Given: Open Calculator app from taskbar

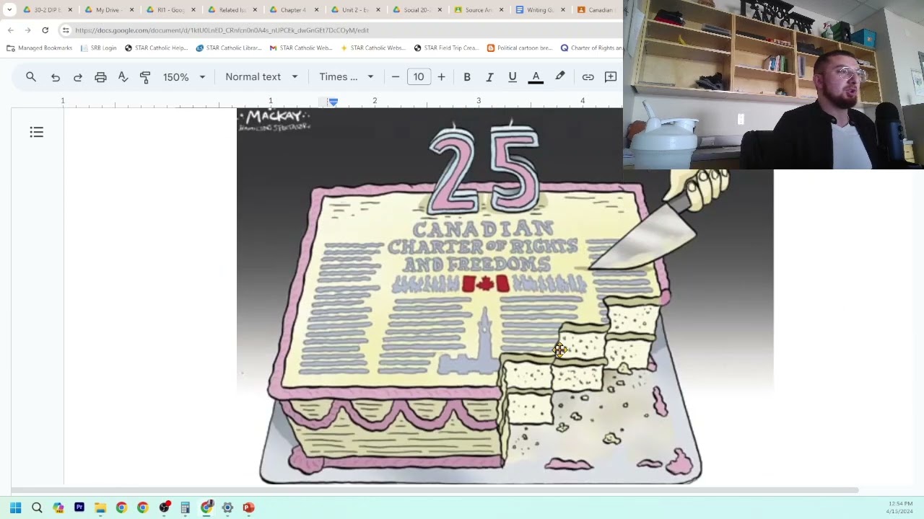Looking at the screenshot, I should [185, 507].
